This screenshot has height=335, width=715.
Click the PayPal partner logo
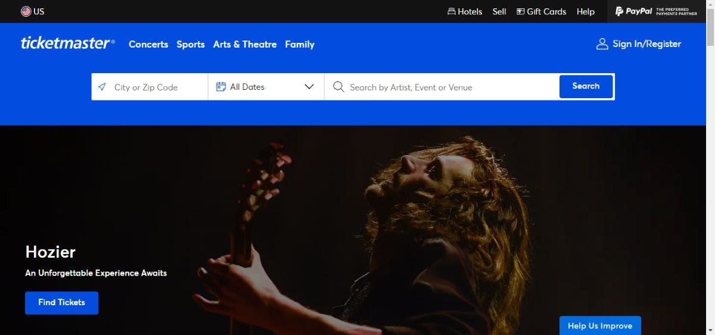[655, 11]
